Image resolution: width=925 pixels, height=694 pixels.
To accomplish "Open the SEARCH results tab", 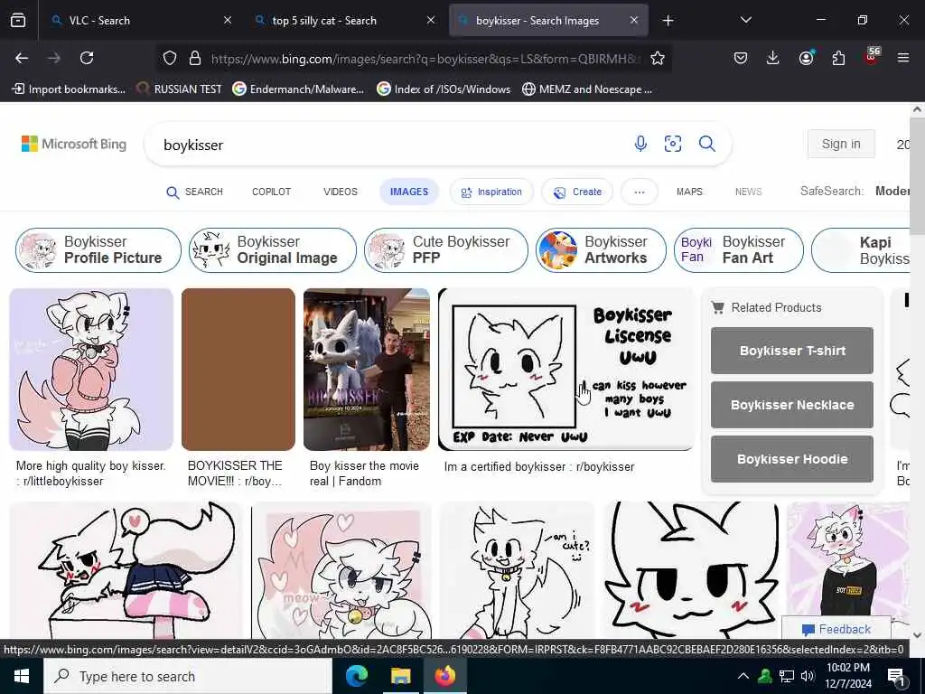I will coord(195,192).
